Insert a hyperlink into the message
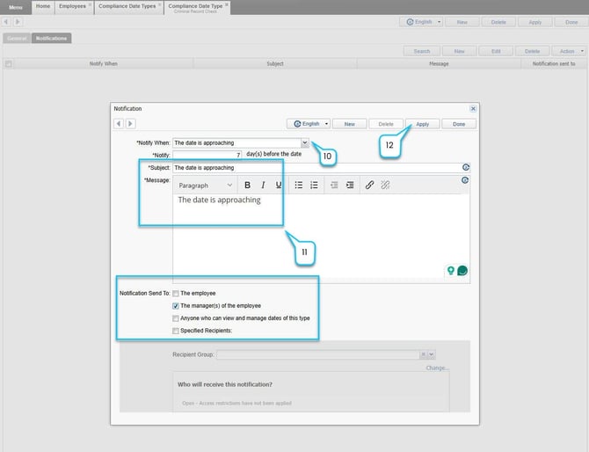The height and width of the screenshot is (452, 589). tap(369, 186)
